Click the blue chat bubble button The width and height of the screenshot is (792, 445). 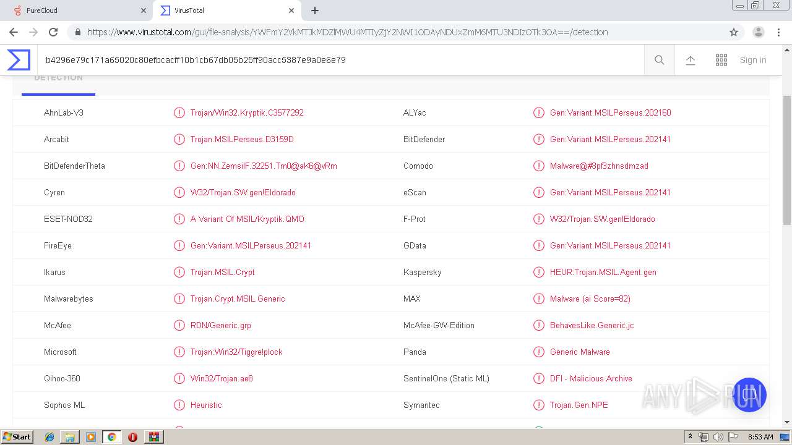[749, 395]
